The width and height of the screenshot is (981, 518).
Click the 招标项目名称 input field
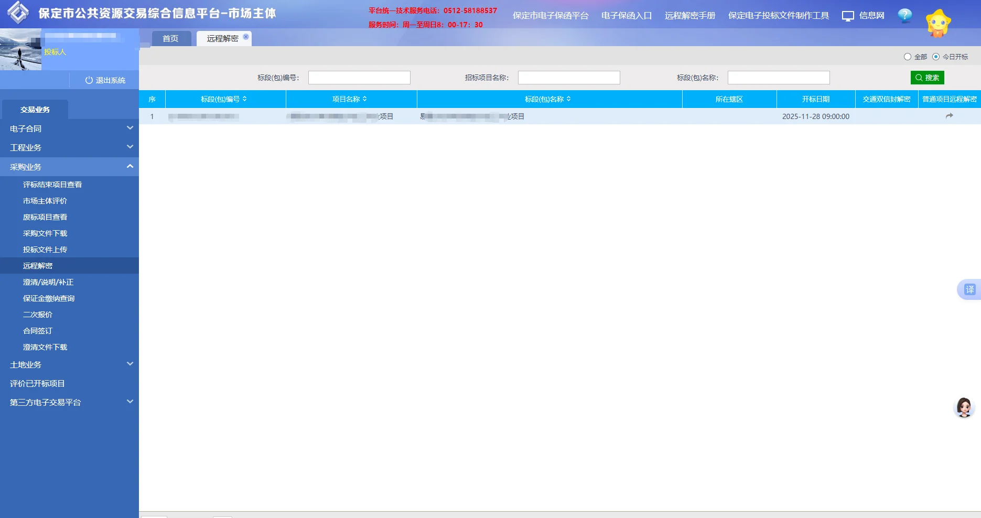click(x=568, y=77)
